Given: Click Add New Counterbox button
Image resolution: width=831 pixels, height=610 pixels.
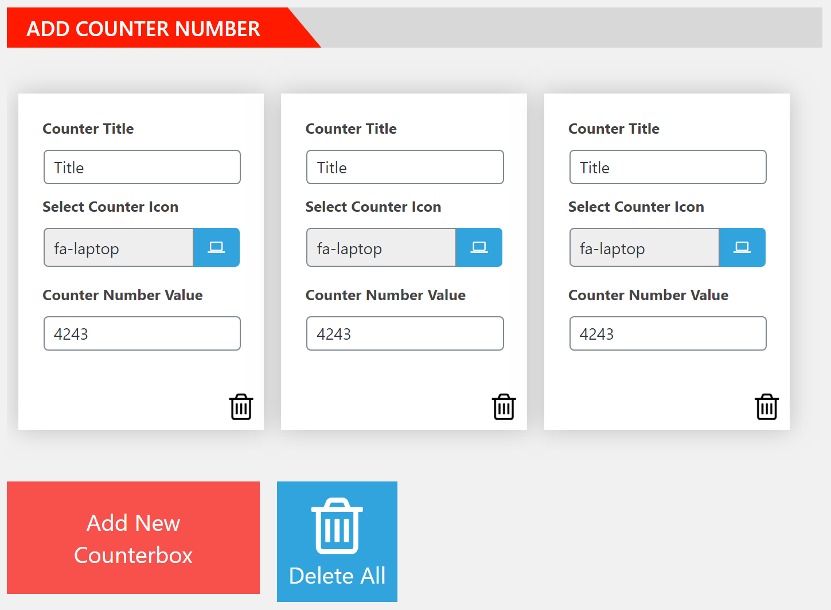Looking at the screenshot, I should click(133, 538).
